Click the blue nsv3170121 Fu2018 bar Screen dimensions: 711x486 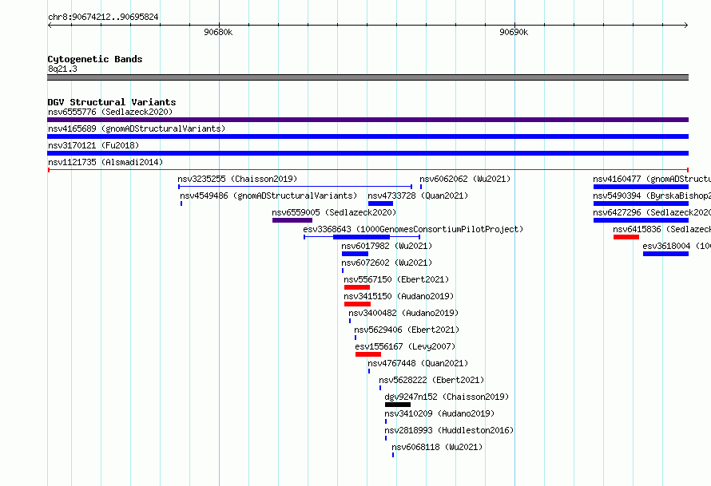(x=367, y=153)
